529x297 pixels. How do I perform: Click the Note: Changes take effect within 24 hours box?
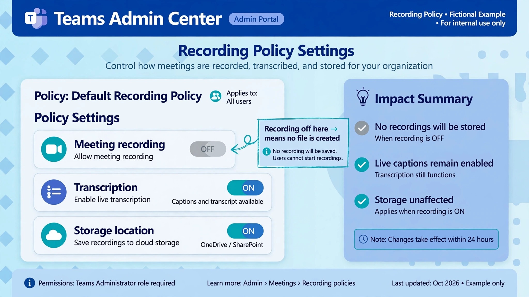[x=426, y=239]
